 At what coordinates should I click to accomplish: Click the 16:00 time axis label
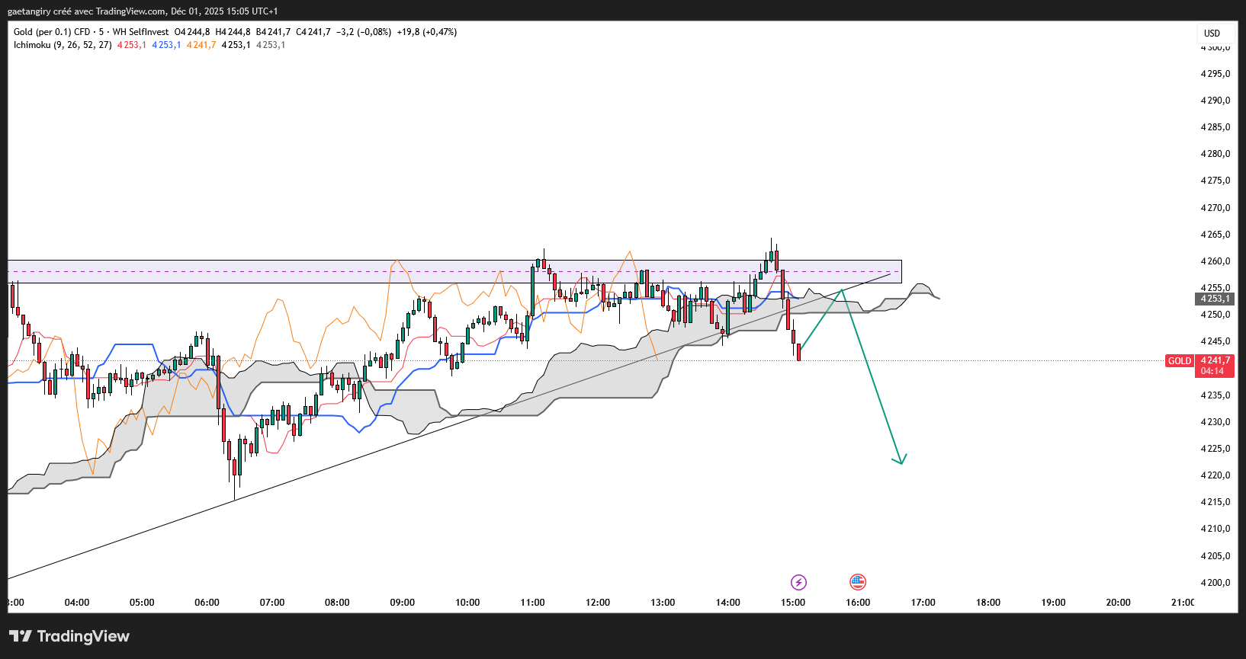pyautogui.click(x=858, y=603)
